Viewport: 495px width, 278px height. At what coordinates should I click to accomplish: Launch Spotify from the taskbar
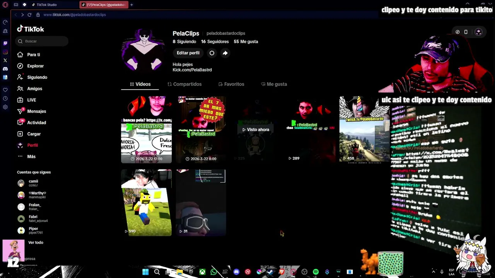[x=316, y=272]
